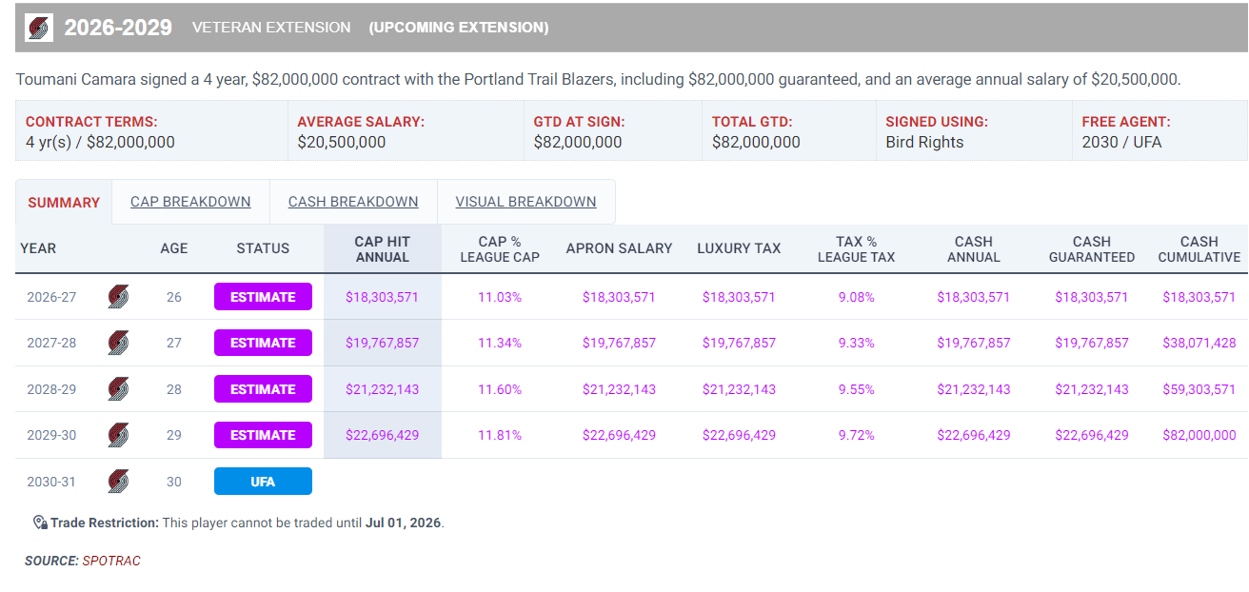Click the 2029-30 row team logo
Screen dimensions: 1249x592
[118, 435]
